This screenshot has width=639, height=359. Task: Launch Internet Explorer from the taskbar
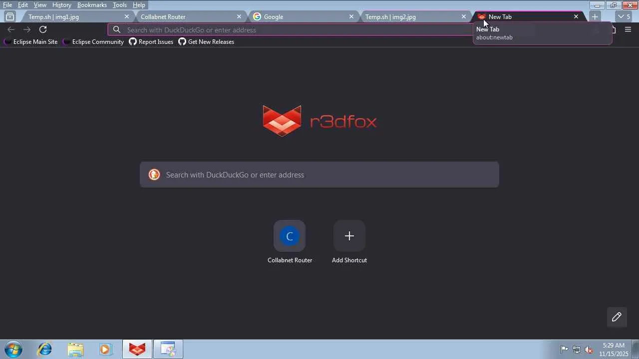[x=45, y=349]
